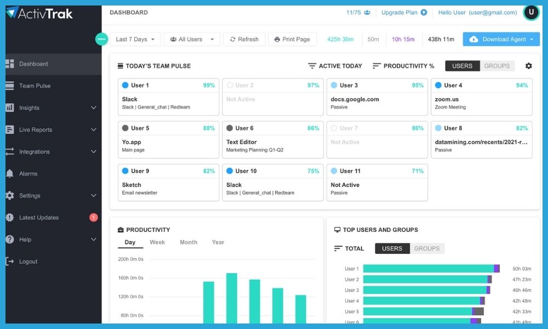The width and height of the screenshot is (548, 329).
Task: Switch to the Month productivity tab
Action: 189,242
